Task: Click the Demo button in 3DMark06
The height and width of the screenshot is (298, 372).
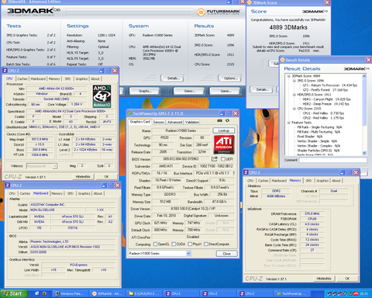Action: tap(190, 91)
